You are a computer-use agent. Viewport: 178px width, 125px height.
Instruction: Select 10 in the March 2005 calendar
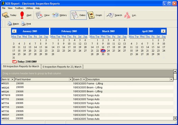108,44
